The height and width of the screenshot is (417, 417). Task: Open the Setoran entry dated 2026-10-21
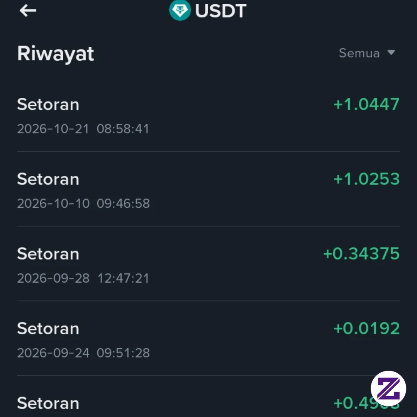(208, 116)
